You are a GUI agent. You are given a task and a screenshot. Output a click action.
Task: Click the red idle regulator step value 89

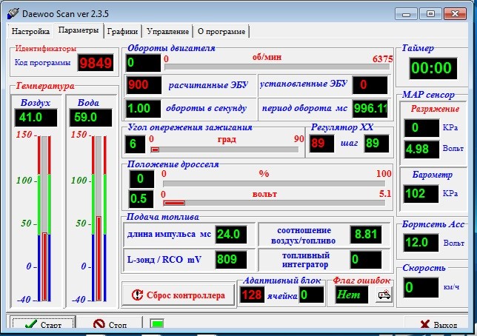322,144
